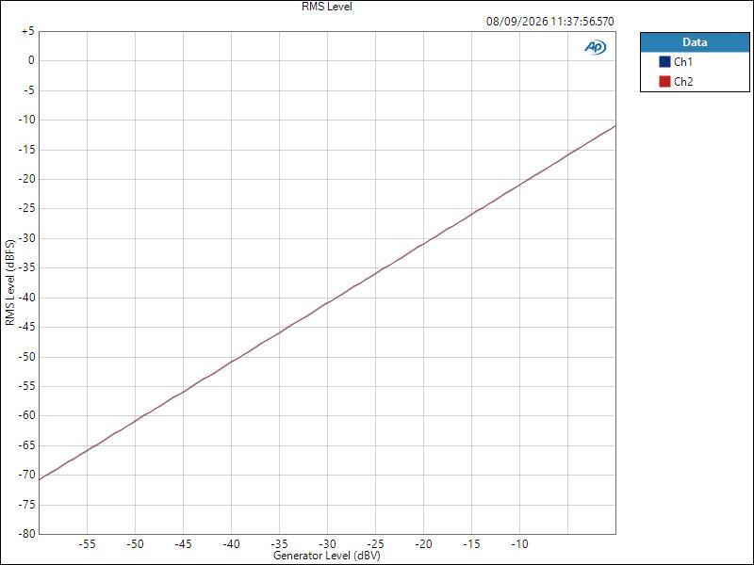Image resolution: width=754 pixels, height=565 pixels.
Task: Click the -20 tick on the horizontal axis
Action: pos(423,544)
